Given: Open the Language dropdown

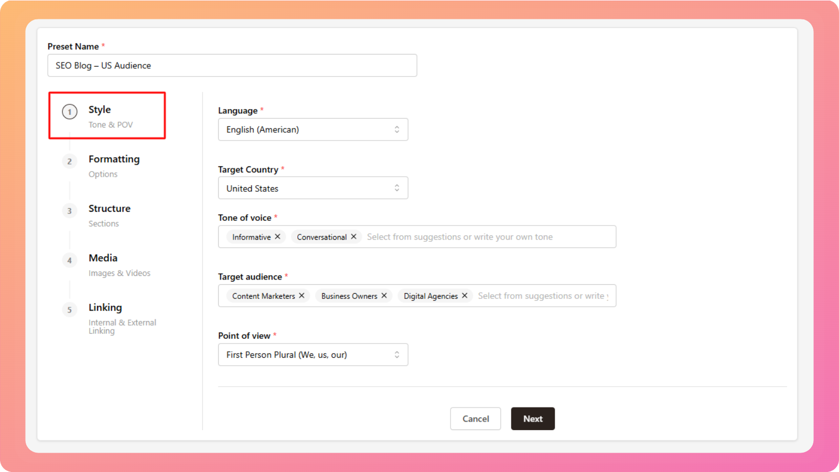Looking at the screenshot, I should tap(313, 130).
